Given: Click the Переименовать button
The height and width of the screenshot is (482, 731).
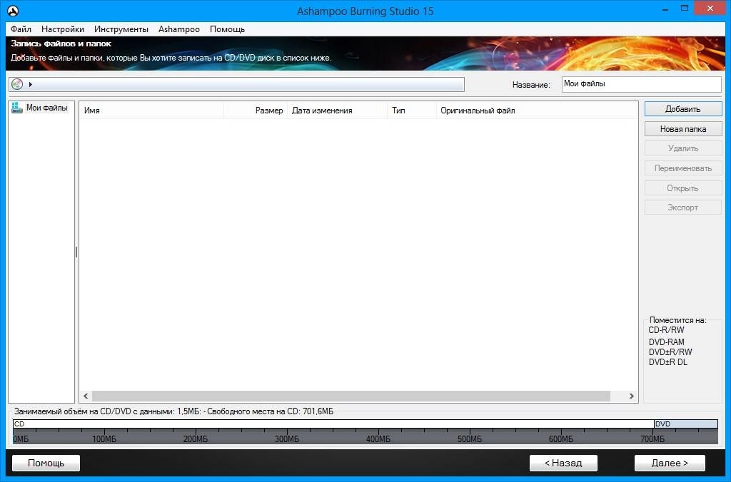Looking at the screenshot, I should tap(683, 168).
